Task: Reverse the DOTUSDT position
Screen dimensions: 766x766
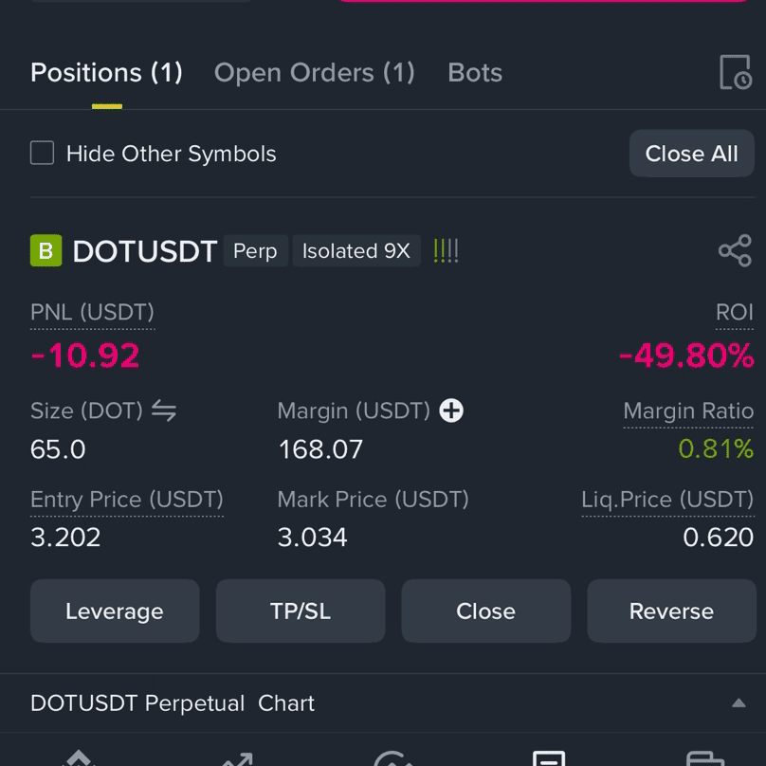Action: 671,611
